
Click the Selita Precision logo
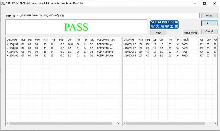(164, 24)
